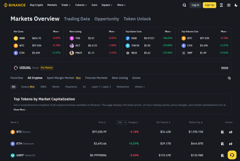Click the Sign Up button
This screenshot has width=240, height=161.
pyautogui.click(x=209, y=5)
